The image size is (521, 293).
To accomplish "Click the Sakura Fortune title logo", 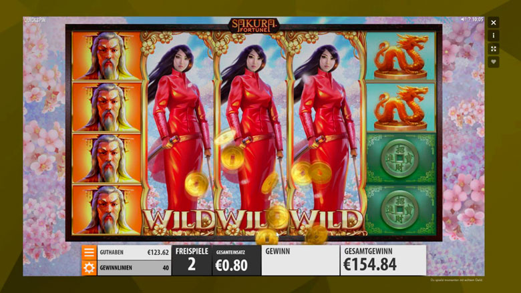I will pos(254,25).
